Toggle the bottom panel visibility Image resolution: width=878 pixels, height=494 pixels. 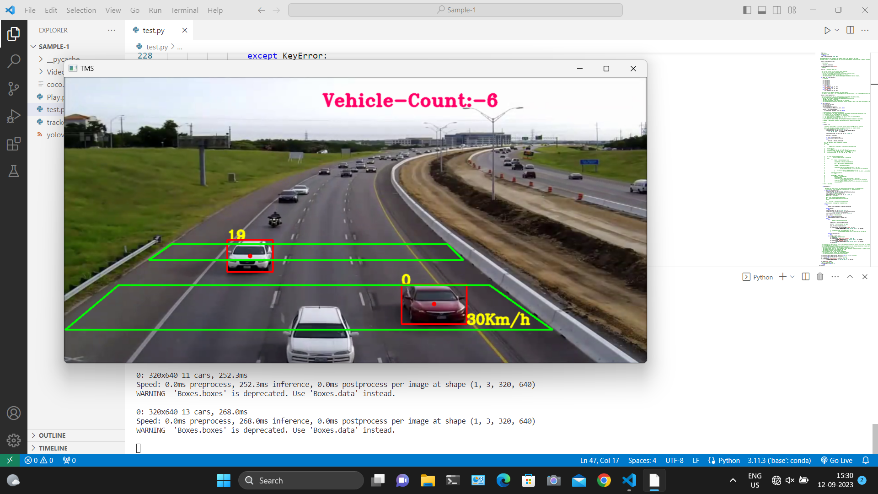(x=762, y=10)
